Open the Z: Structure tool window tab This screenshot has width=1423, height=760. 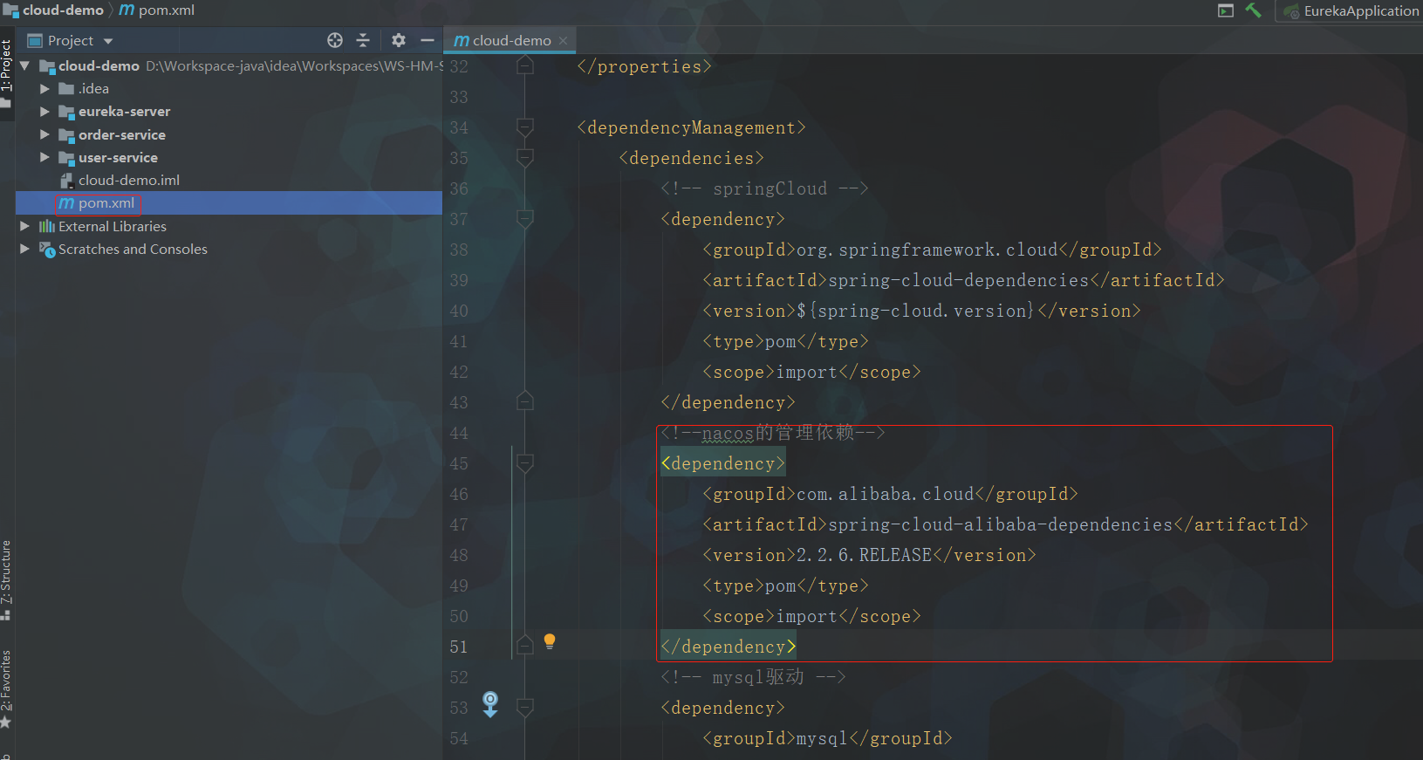[7, 579]
